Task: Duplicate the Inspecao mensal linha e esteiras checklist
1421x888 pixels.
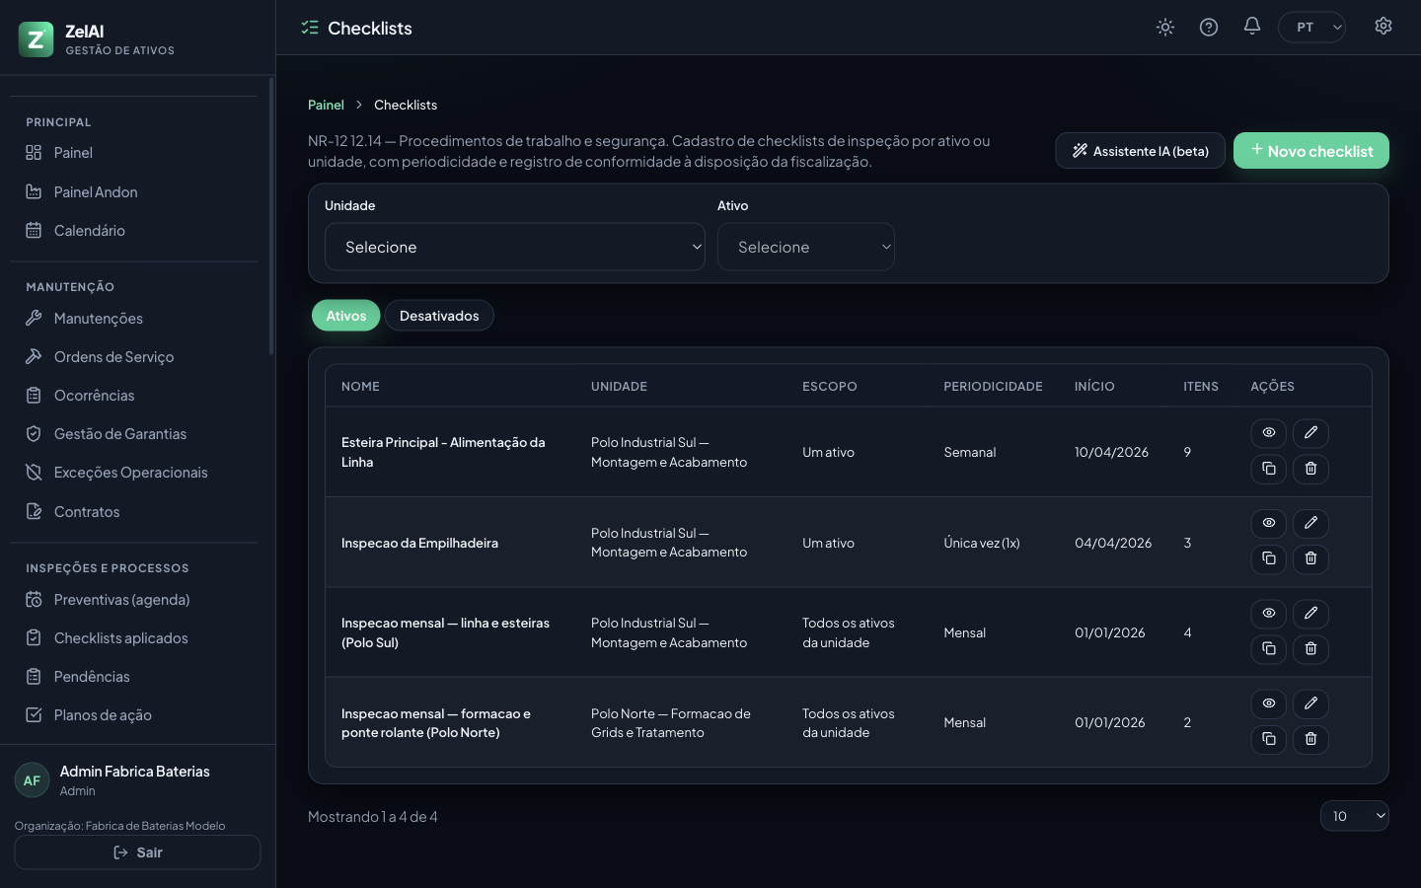Action: tap(1269, 649)
